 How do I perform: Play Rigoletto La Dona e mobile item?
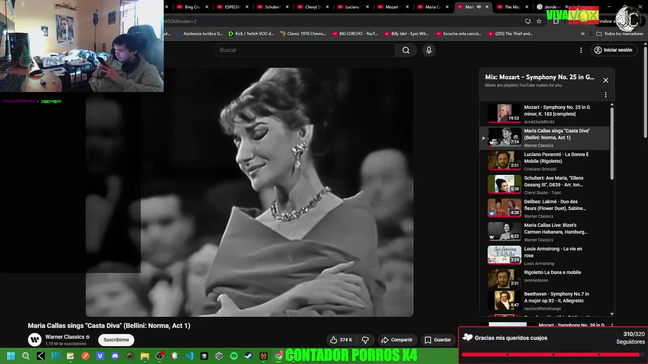tap(544, 279)
